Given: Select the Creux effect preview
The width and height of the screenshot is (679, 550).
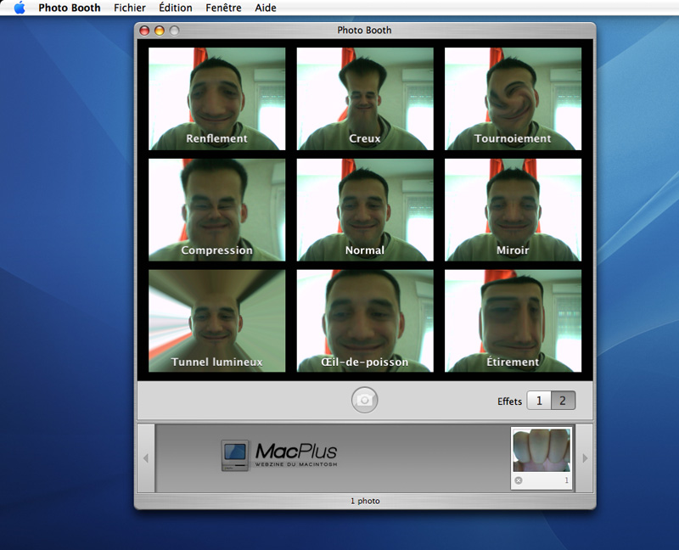Looking at the screenshot, I should pos(365,98).
